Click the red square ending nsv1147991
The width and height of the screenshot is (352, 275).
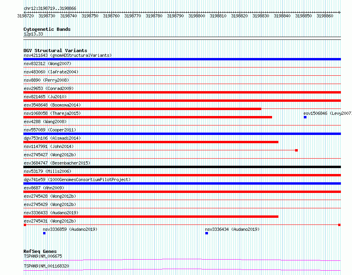296,150
